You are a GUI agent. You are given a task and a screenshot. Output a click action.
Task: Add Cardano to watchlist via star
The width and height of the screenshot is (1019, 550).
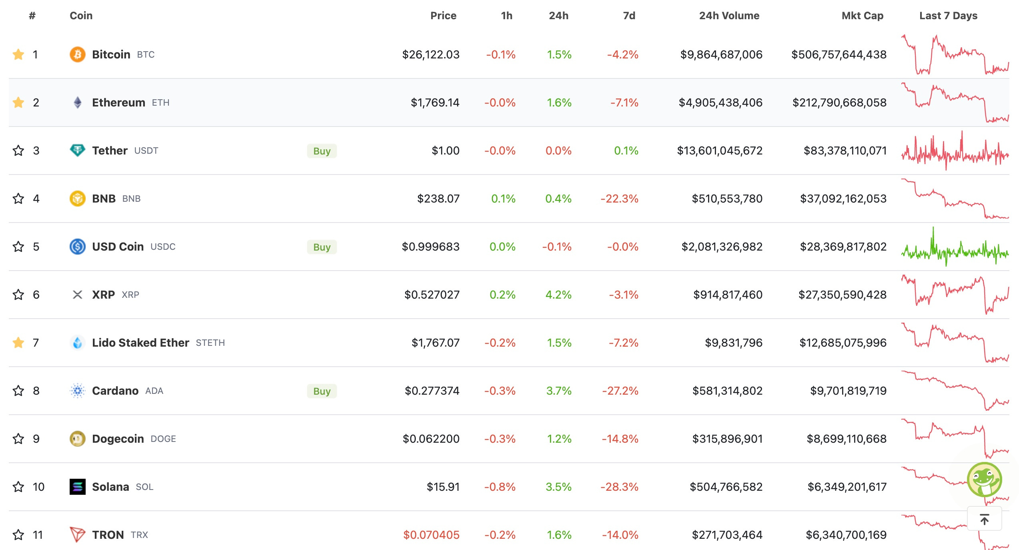(x=18, y=391)
